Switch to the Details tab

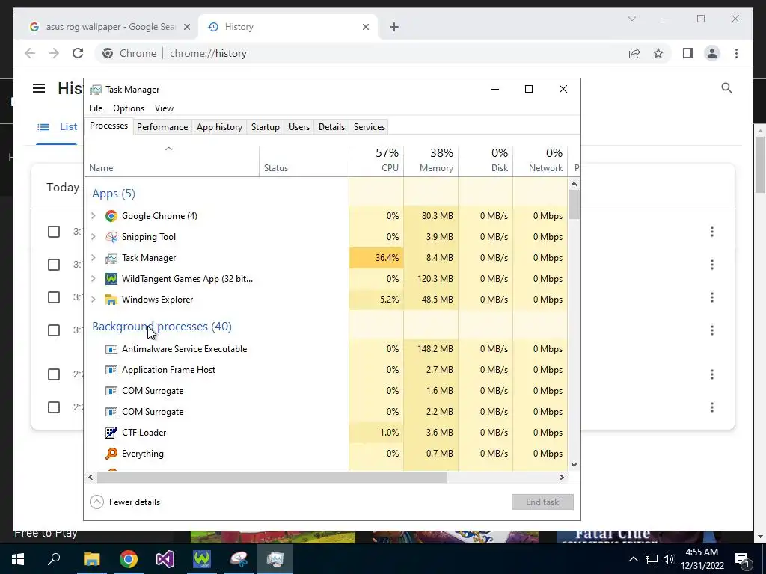click(331, 127)
